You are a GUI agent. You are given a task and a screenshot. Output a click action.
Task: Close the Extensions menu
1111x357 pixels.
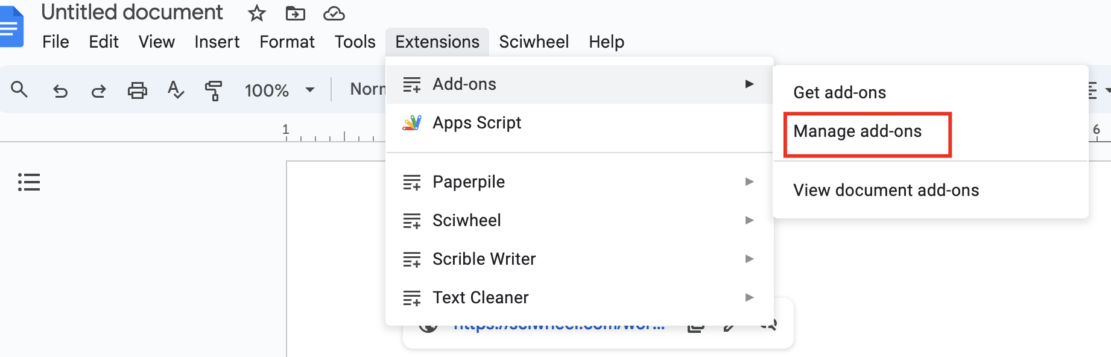click(437, 42)
